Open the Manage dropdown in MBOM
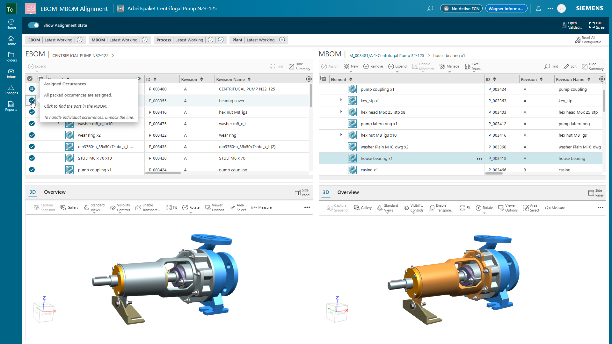612x344 pixels. point(449,67)
